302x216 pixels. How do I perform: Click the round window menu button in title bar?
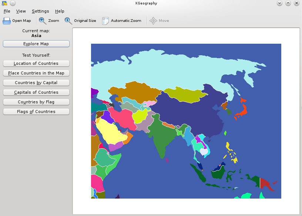[13, 3]
